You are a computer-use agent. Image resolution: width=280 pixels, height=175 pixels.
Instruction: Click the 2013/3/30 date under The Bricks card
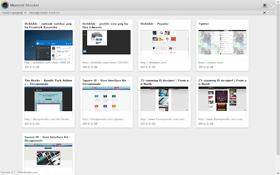coord(32,123)
